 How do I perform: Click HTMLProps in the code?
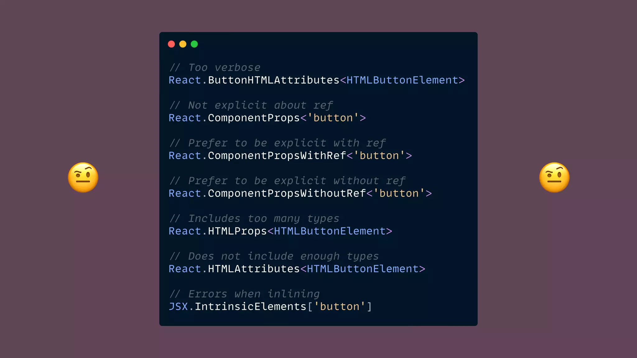237,231
